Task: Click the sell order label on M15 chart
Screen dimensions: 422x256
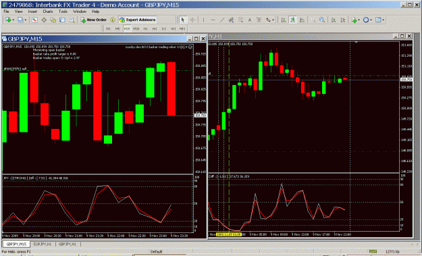Action: [15, 69]
